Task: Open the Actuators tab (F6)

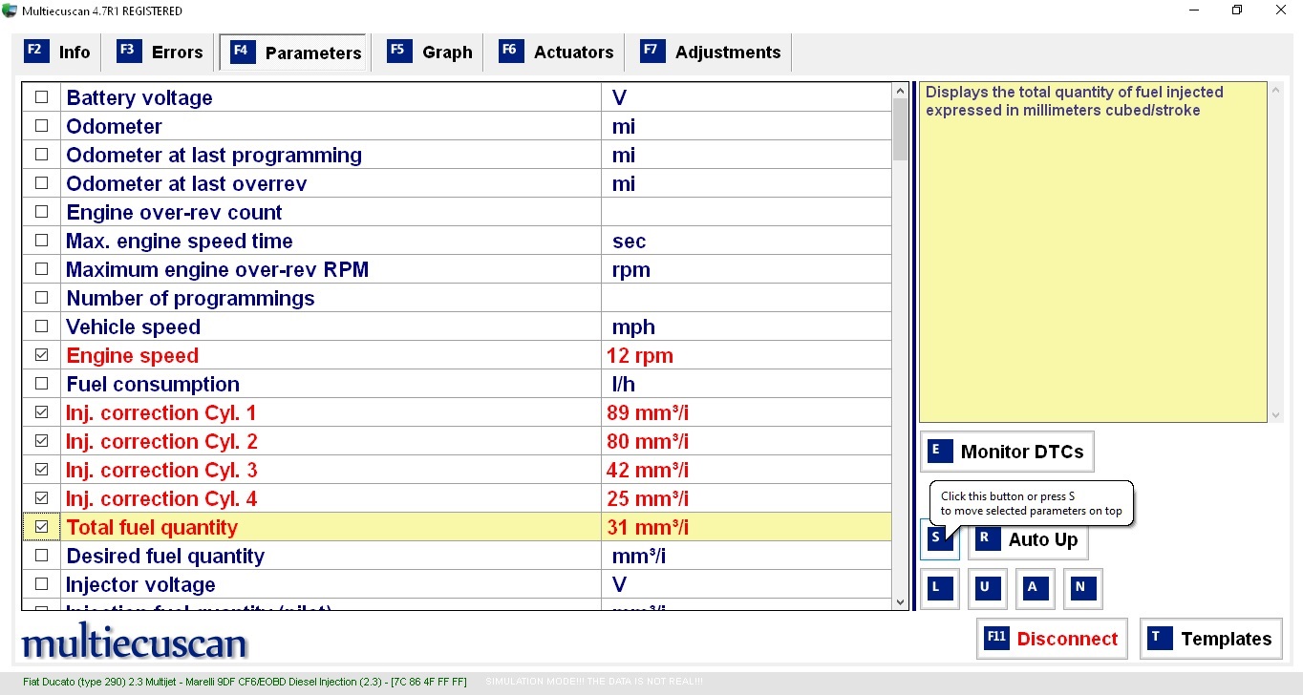Action: tap(557, 53)
